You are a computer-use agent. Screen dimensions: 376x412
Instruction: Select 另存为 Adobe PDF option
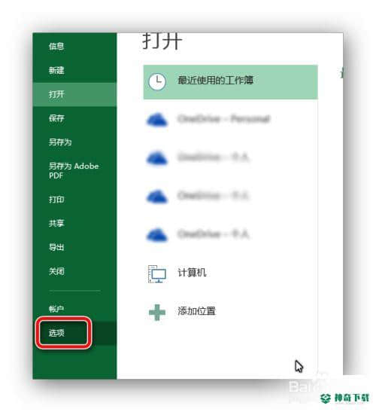click(x=74, y=171)
